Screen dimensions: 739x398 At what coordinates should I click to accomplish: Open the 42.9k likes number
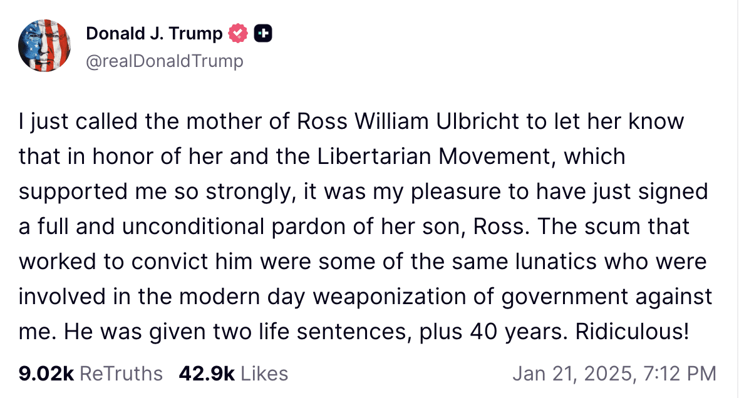click(x=207, y=374)
